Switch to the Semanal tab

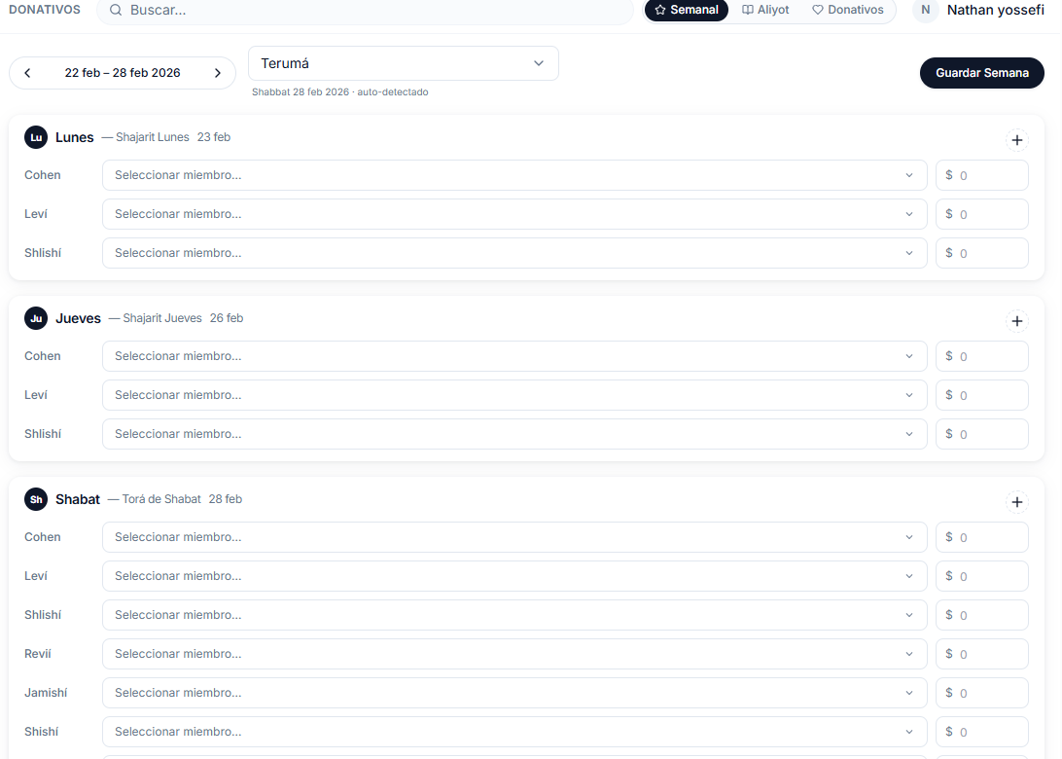point(686,10)
